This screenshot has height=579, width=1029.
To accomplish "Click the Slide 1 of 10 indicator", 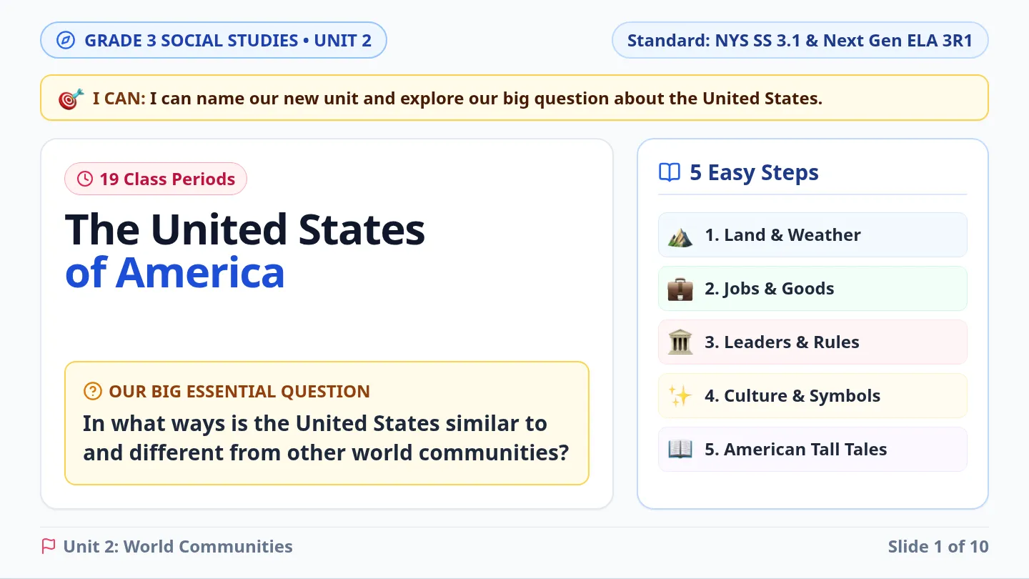I will 938,547.
